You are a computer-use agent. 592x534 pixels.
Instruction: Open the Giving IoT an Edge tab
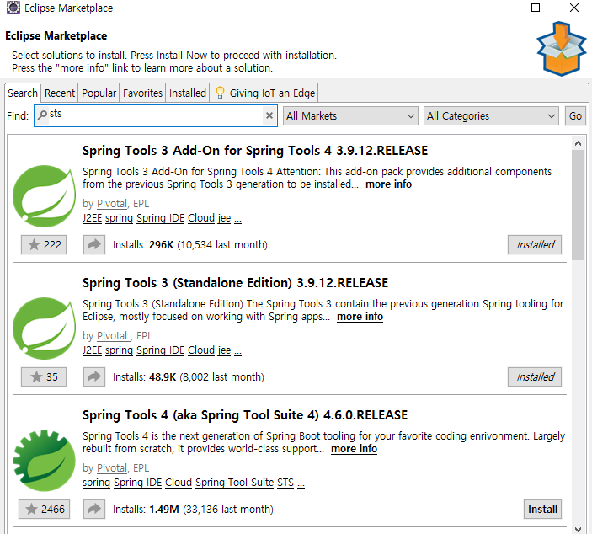pos(264,93)
